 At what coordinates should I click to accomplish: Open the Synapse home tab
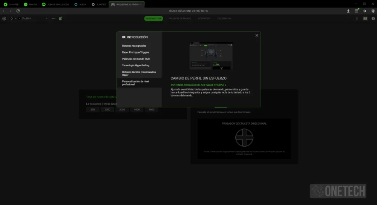click(x=11, y=4)
